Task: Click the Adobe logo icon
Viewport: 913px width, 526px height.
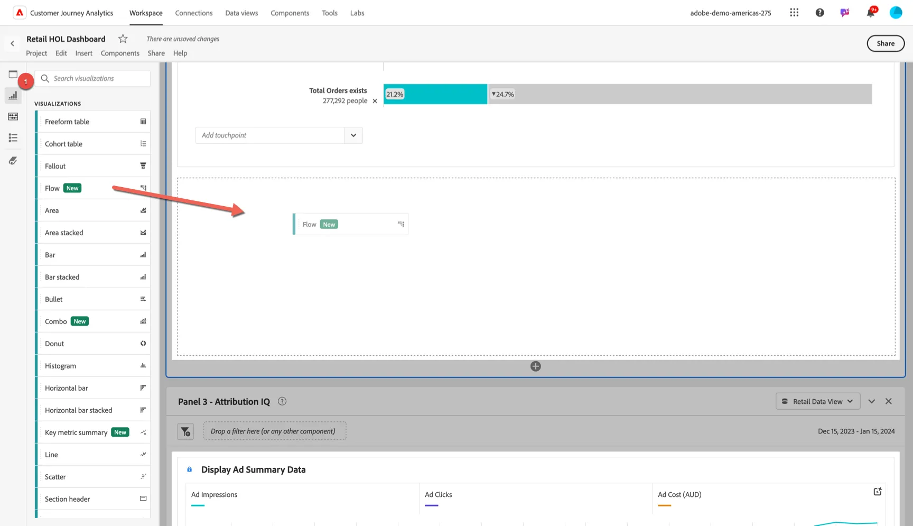Action: click(x=20, y=13)
